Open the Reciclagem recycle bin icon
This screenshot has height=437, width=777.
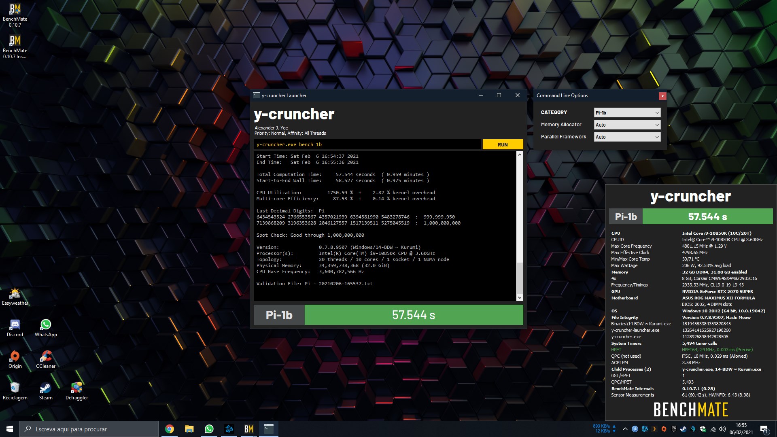15,391
